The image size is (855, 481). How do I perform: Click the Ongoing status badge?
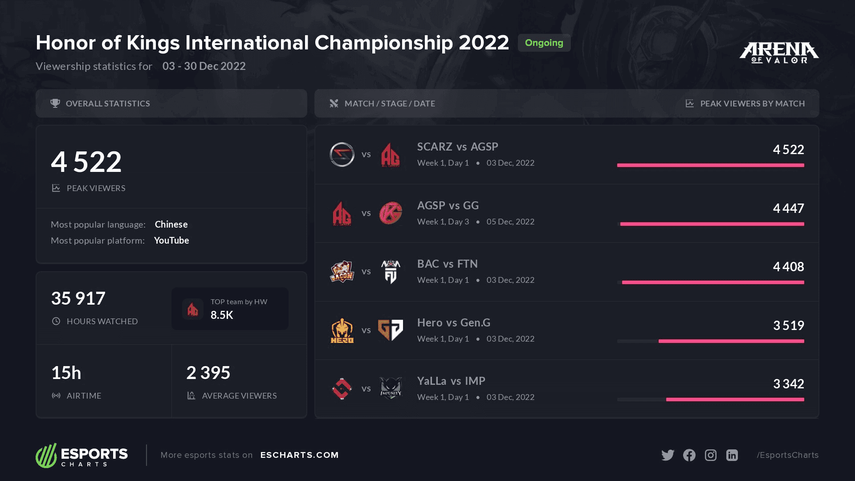click(x=544, y=43)
